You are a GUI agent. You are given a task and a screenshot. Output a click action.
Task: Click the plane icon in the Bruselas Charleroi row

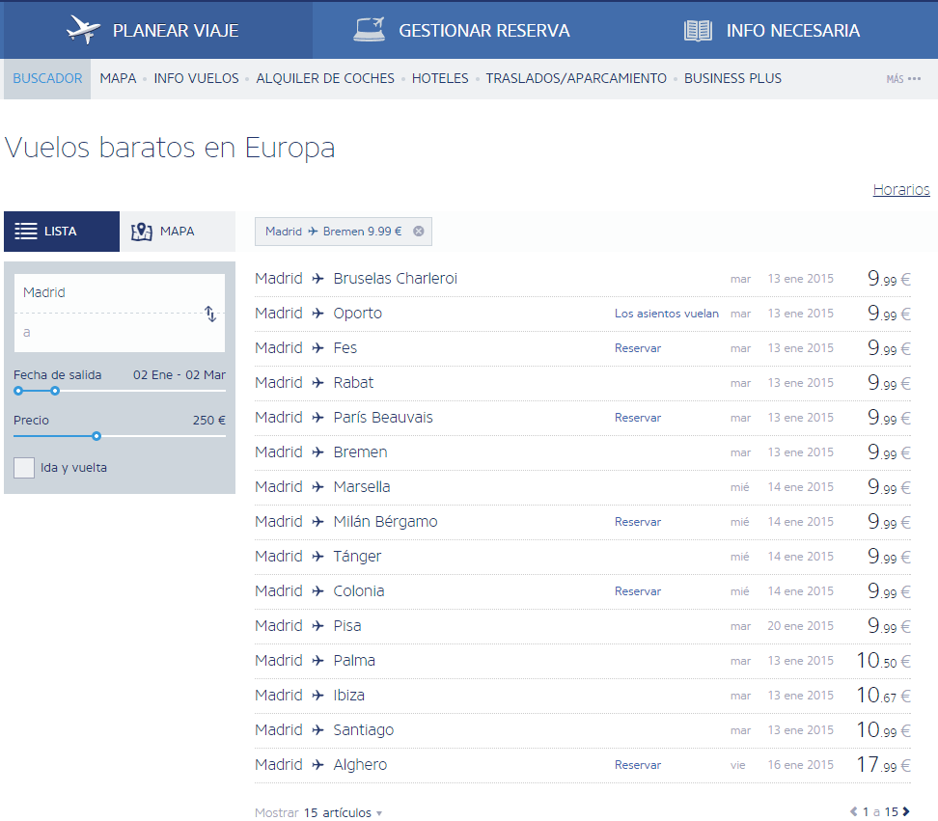[318, 279]
